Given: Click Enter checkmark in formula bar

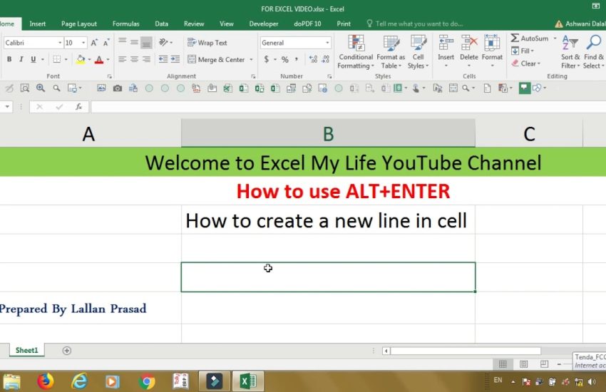Looking at the screenshot, I should click(59, 107).
